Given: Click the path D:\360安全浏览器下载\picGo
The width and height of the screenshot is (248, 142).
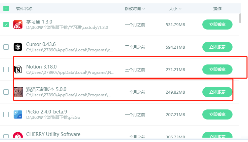Looking at the screenshot, I should (53, 117).
